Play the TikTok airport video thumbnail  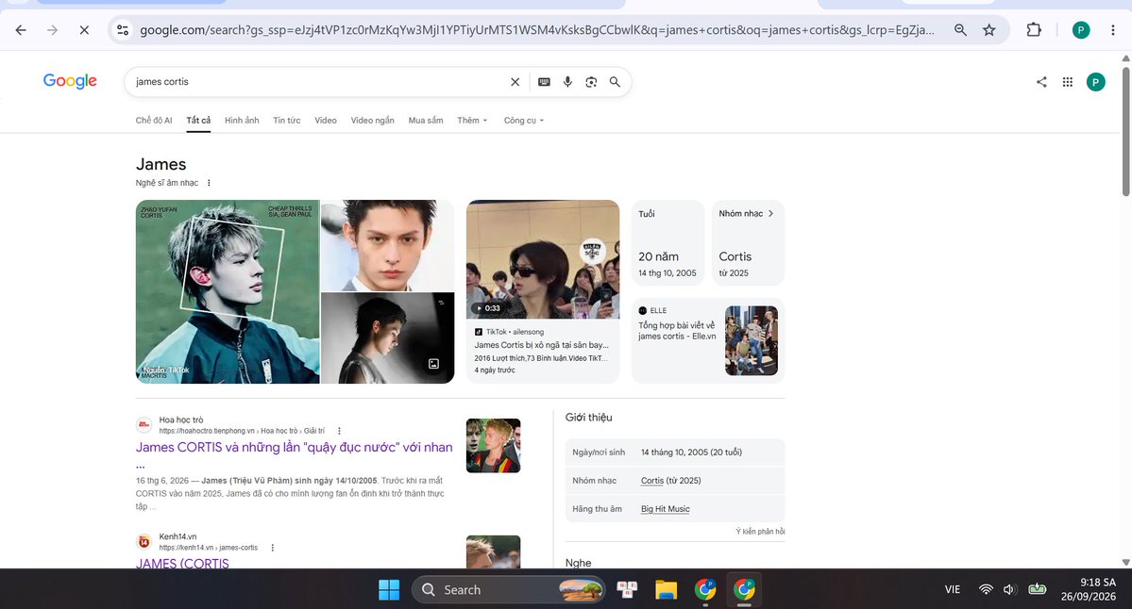pyautogui.click(x=543, y=259)
